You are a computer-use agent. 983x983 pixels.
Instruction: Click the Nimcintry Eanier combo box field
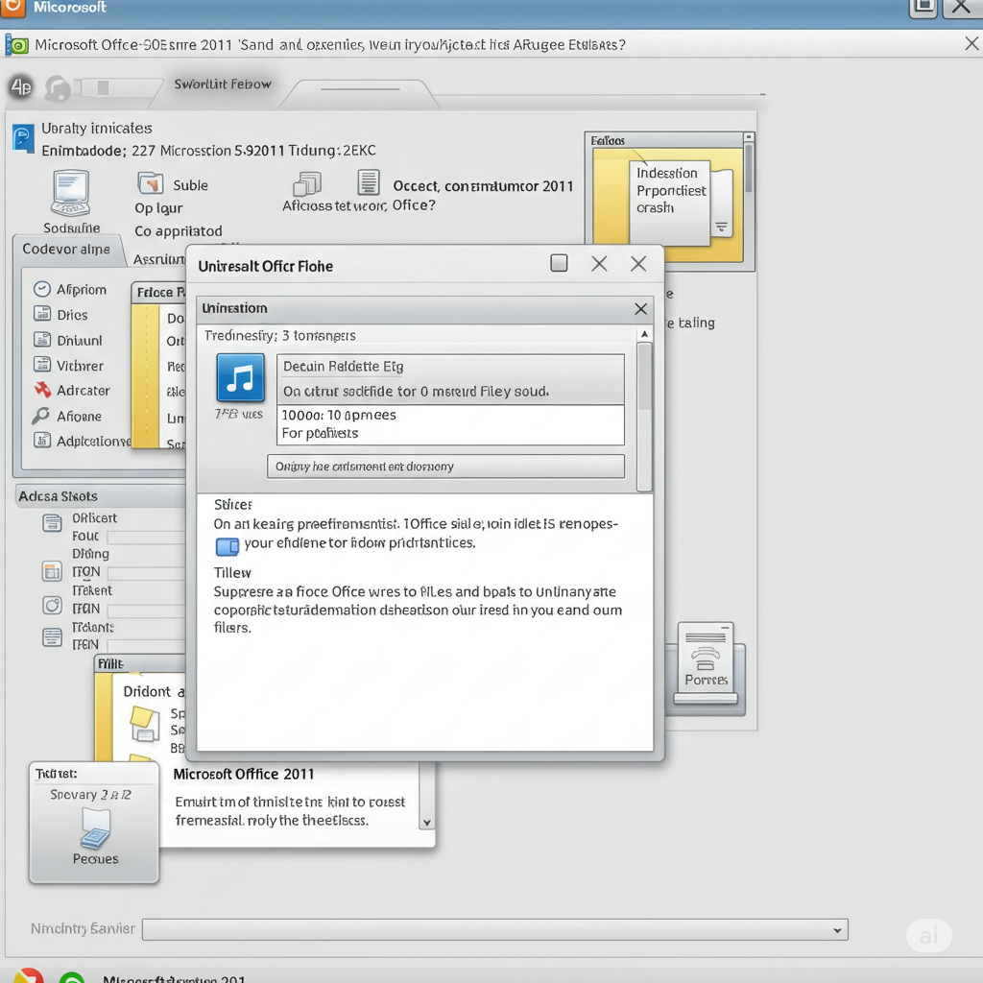point(494,929)
